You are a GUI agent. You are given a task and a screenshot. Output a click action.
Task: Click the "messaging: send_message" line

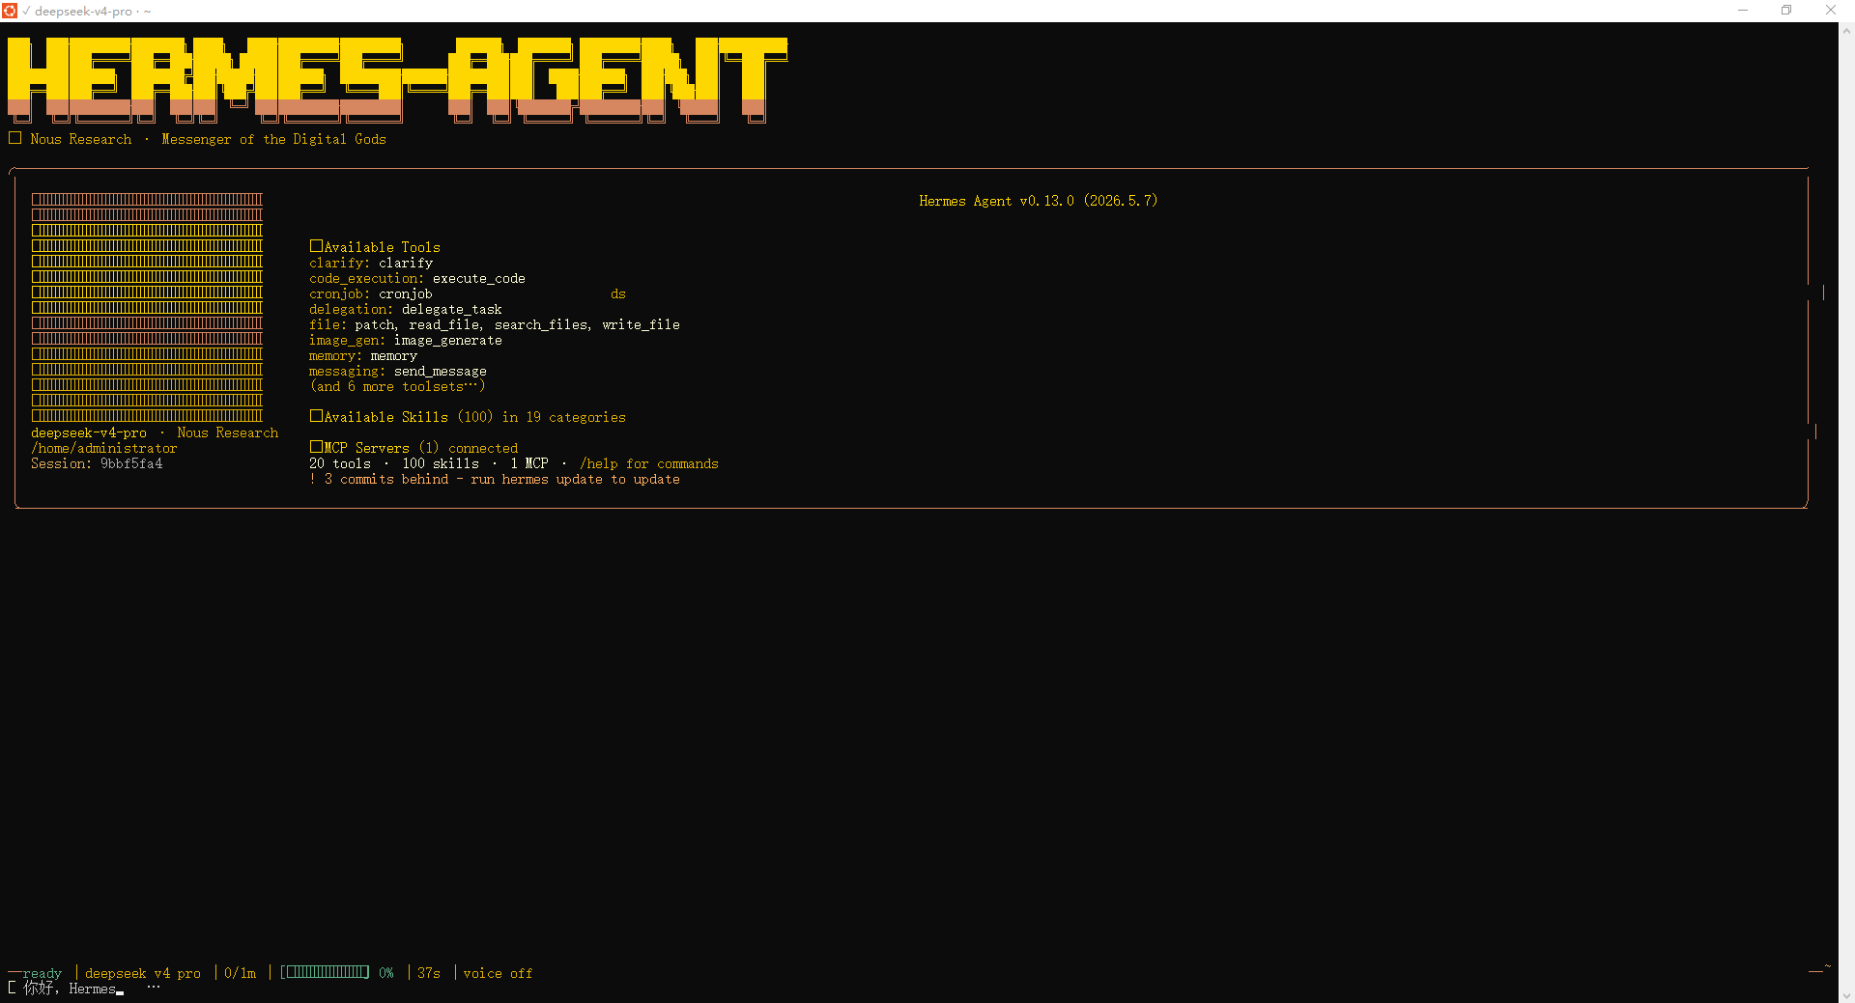click(398, 371)
